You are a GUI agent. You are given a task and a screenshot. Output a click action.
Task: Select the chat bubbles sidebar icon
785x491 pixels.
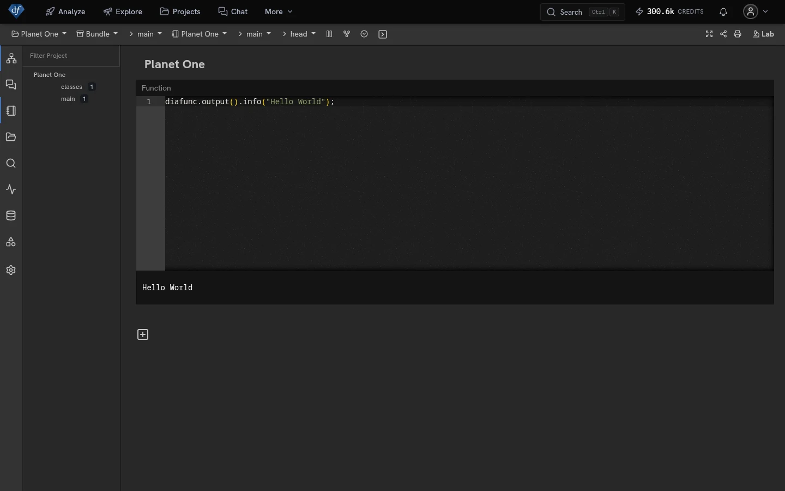pyautogui.click(x=11, y=85)
